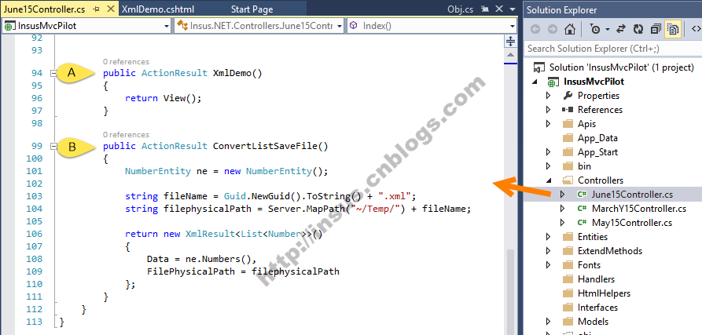Expand the Properties node
The image size is (702, 335).
[x=549, y=96]
